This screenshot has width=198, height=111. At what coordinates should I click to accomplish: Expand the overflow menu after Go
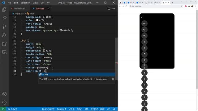pos(48,3)
